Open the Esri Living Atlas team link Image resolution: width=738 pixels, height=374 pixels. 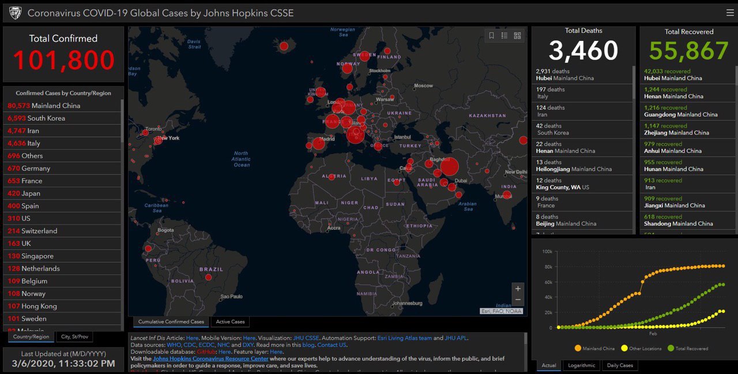point(404,338)
